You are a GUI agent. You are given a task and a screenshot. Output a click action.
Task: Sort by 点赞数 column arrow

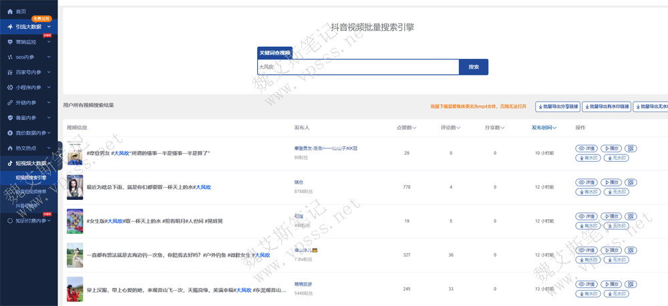point(415,128)
